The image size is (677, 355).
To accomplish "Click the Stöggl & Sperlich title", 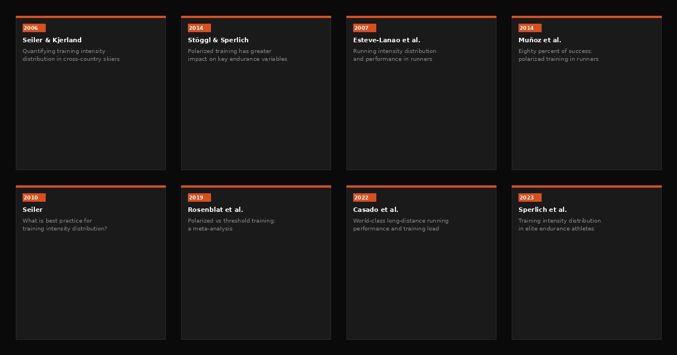I will click(x=218, y=40).
